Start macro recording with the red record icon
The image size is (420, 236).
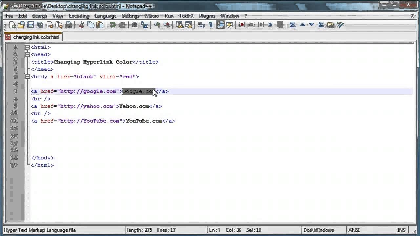tap(242, 25)
